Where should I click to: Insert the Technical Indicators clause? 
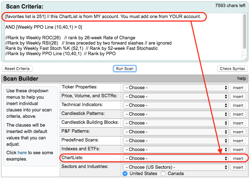coord(238,105)
